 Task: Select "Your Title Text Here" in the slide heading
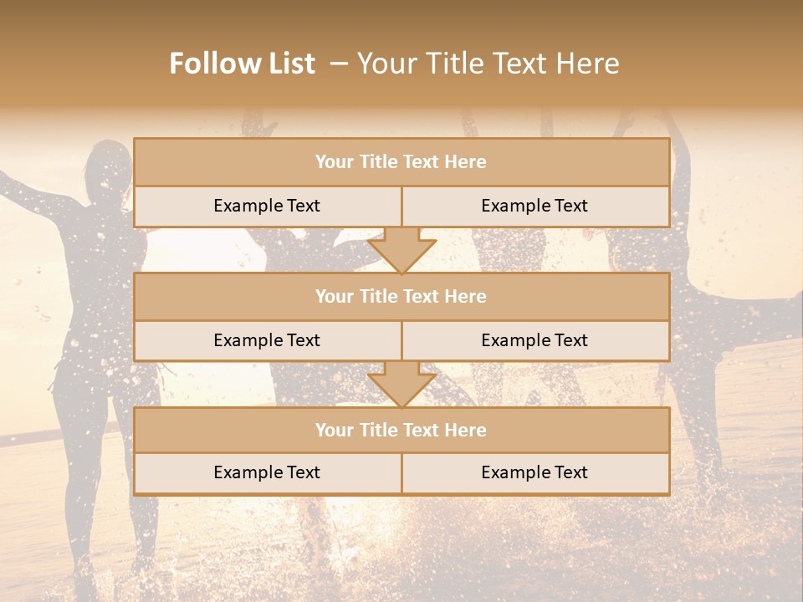[488, 64]
